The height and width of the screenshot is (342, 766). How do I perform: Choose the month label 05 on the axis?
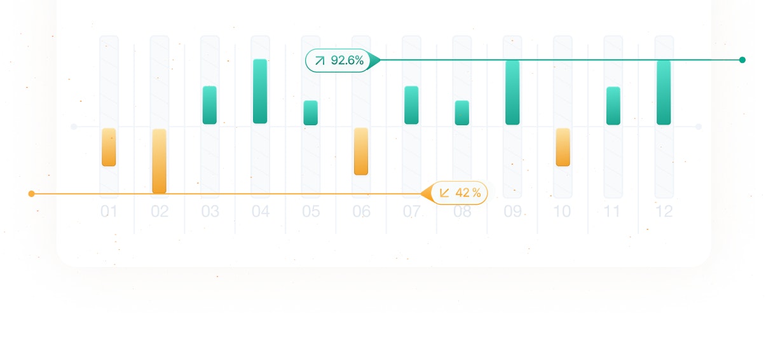(311, 212)
